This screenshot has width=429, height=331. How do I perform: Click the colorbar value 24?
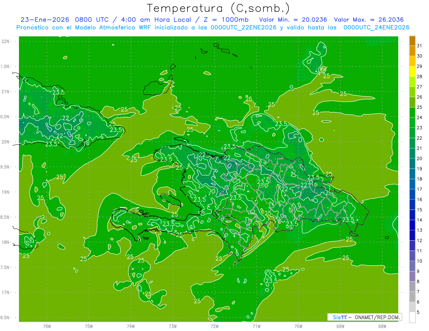(420, 117)
